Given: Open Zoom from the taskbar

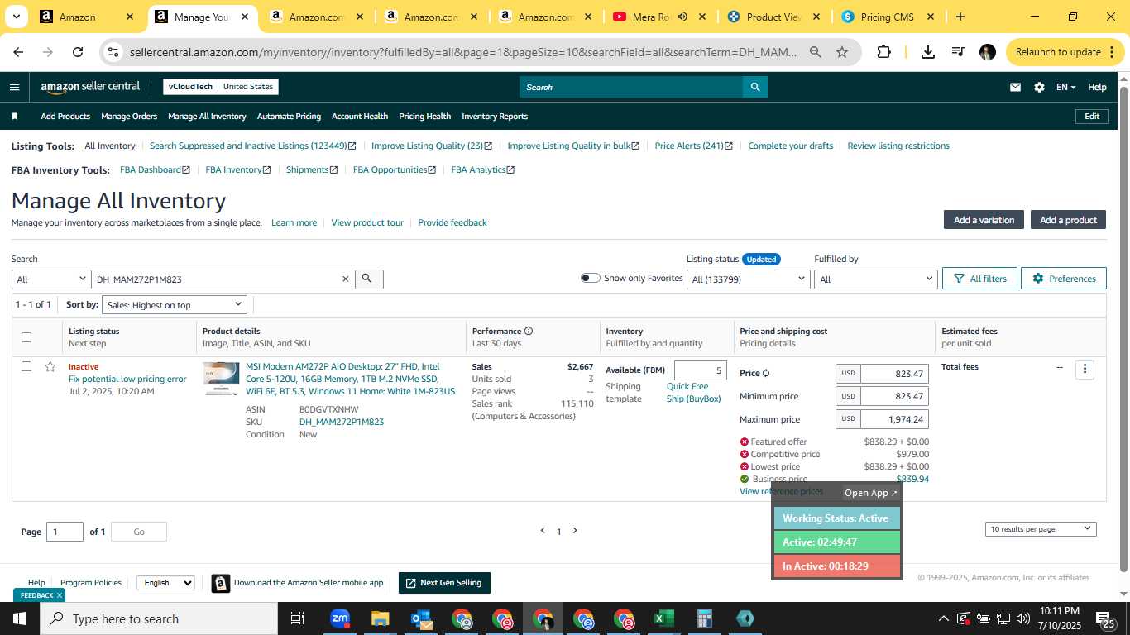Looking at the screenshot, I should (x=340, y=618).
